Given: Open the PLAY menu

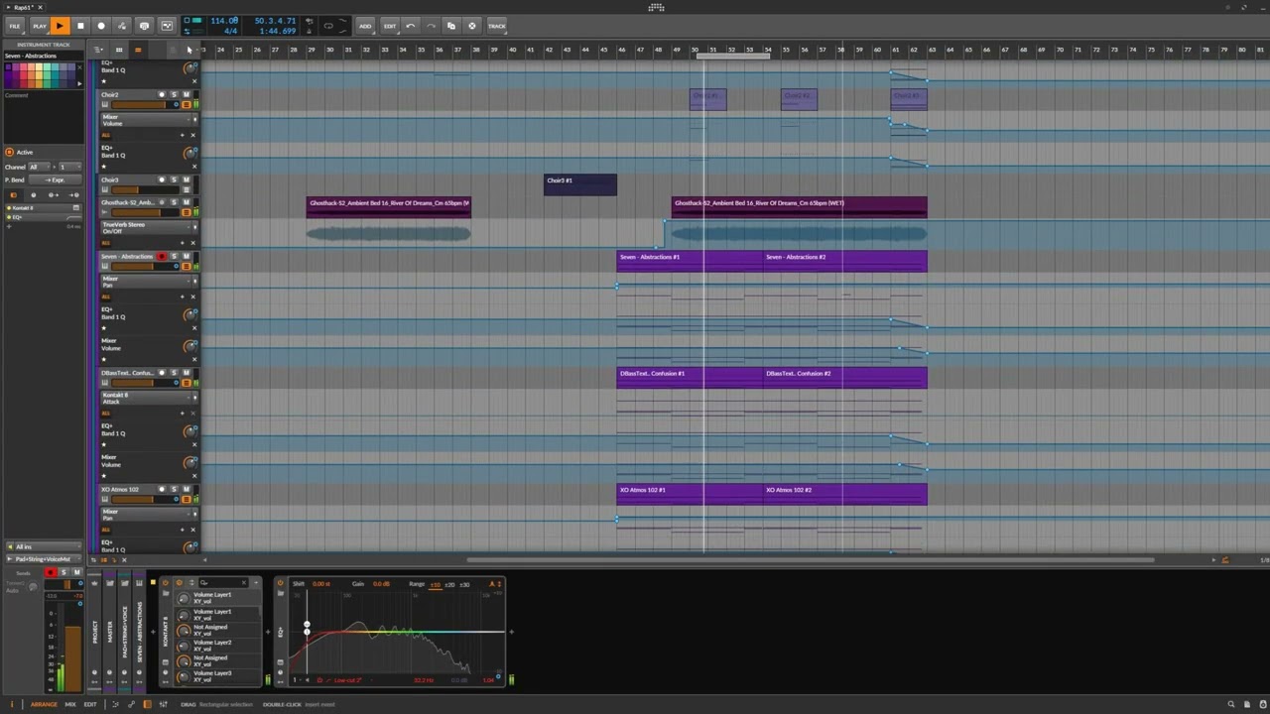Looking at the screenshot, I should pos(39,26).
